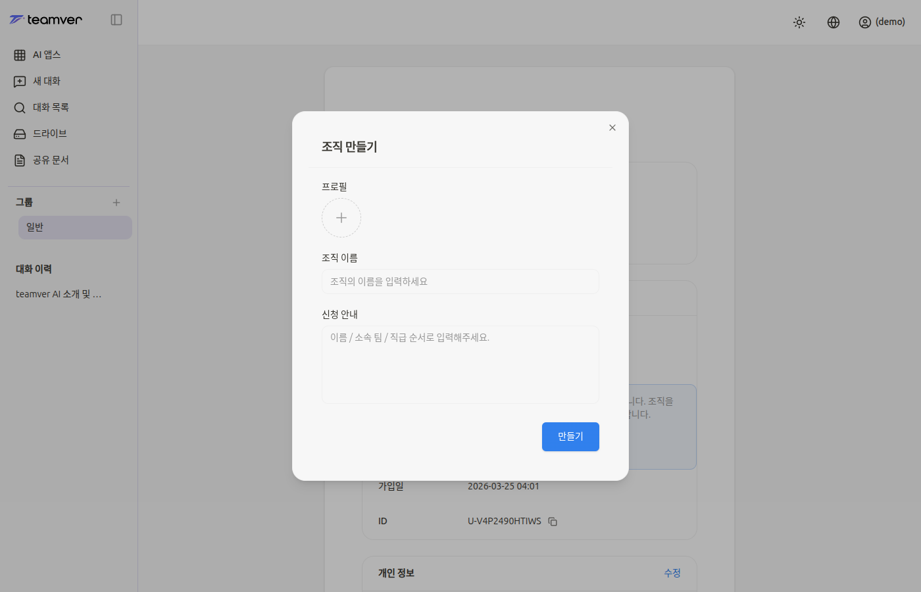This screenshot has height=592, width=921.
Task: Click 수정 link in 개인 정보
Action: pyautogui.click(x=672, y=573)
